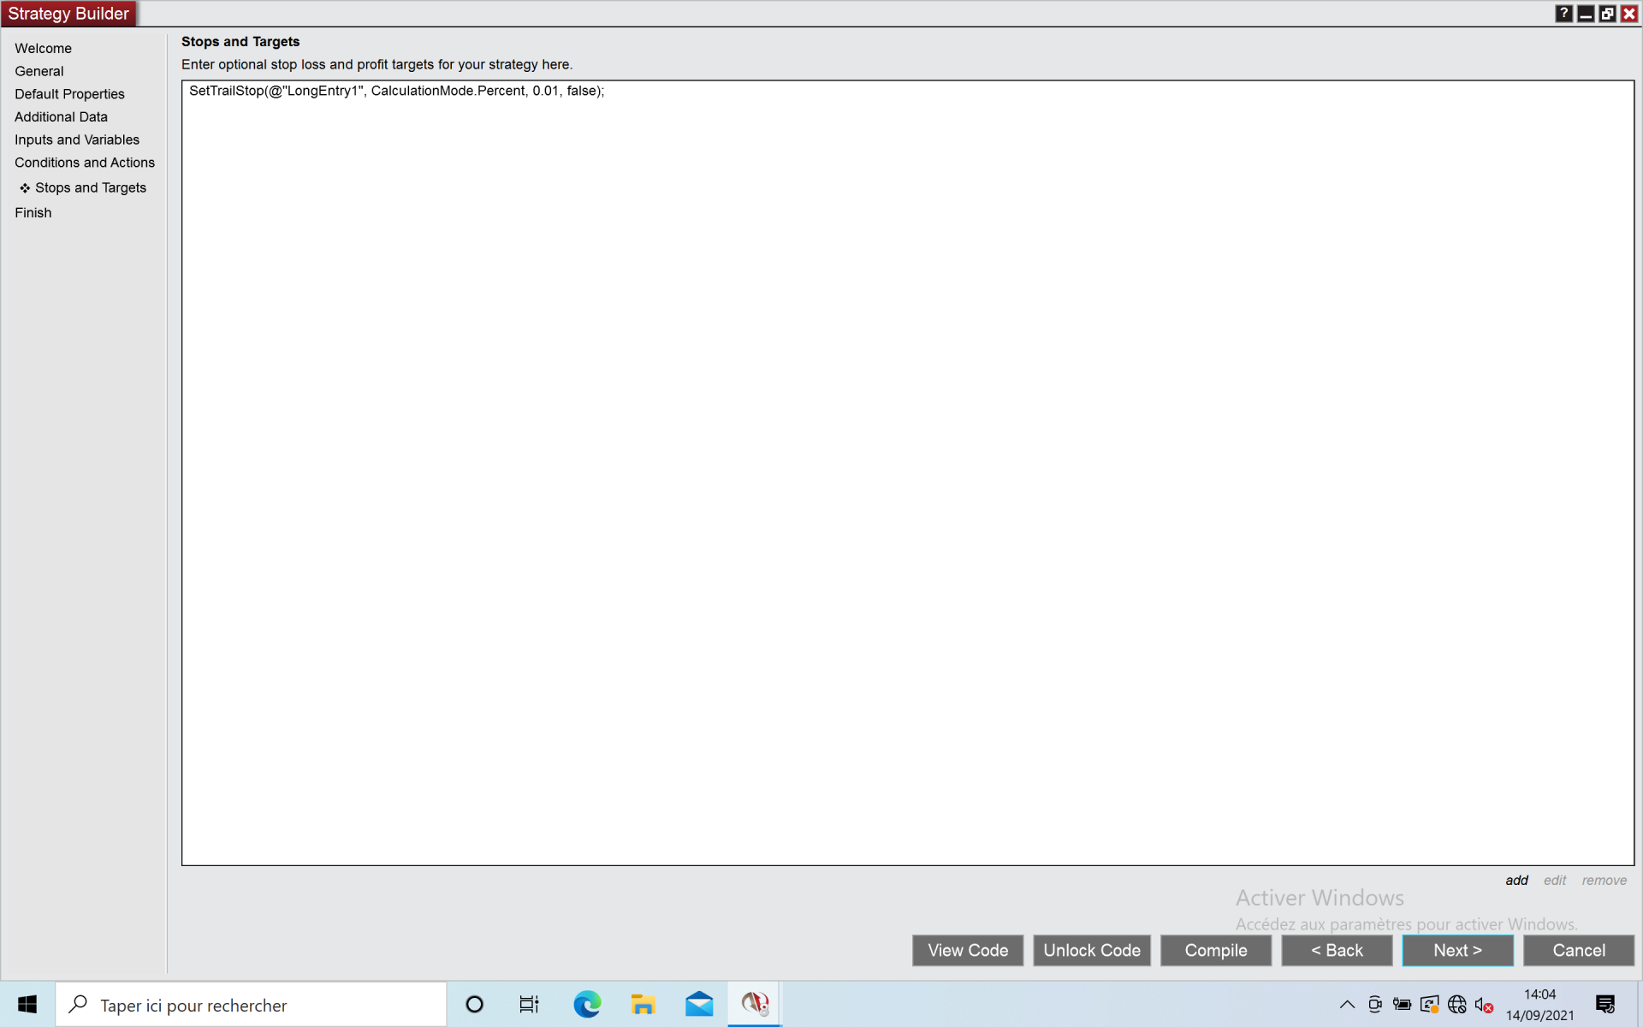Click the NinjaTrader taskbar icon

pos(755,1004)
